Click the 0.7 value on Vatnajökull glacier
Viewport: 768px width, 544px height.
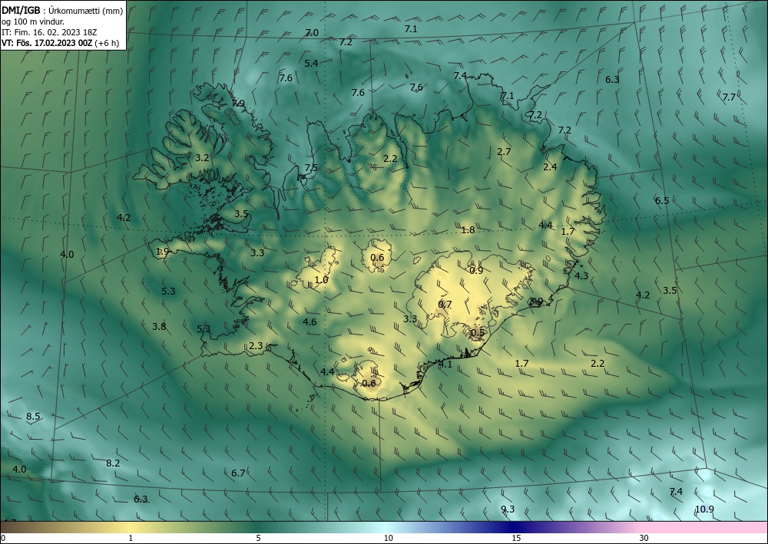(x=445, y=305)
